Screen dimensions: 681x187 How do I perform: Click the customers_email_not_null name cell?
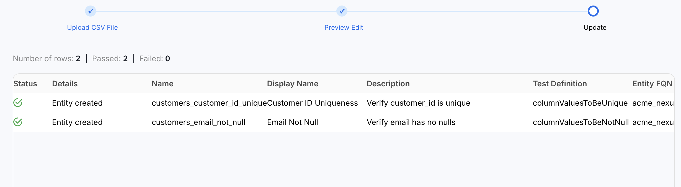[x=198, y=122]
